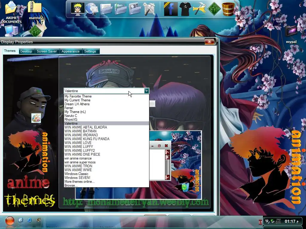Choose WIN ANIME ABTAL ELKORA theme
This screenshot has width=306, height=229.
[107, 127]
